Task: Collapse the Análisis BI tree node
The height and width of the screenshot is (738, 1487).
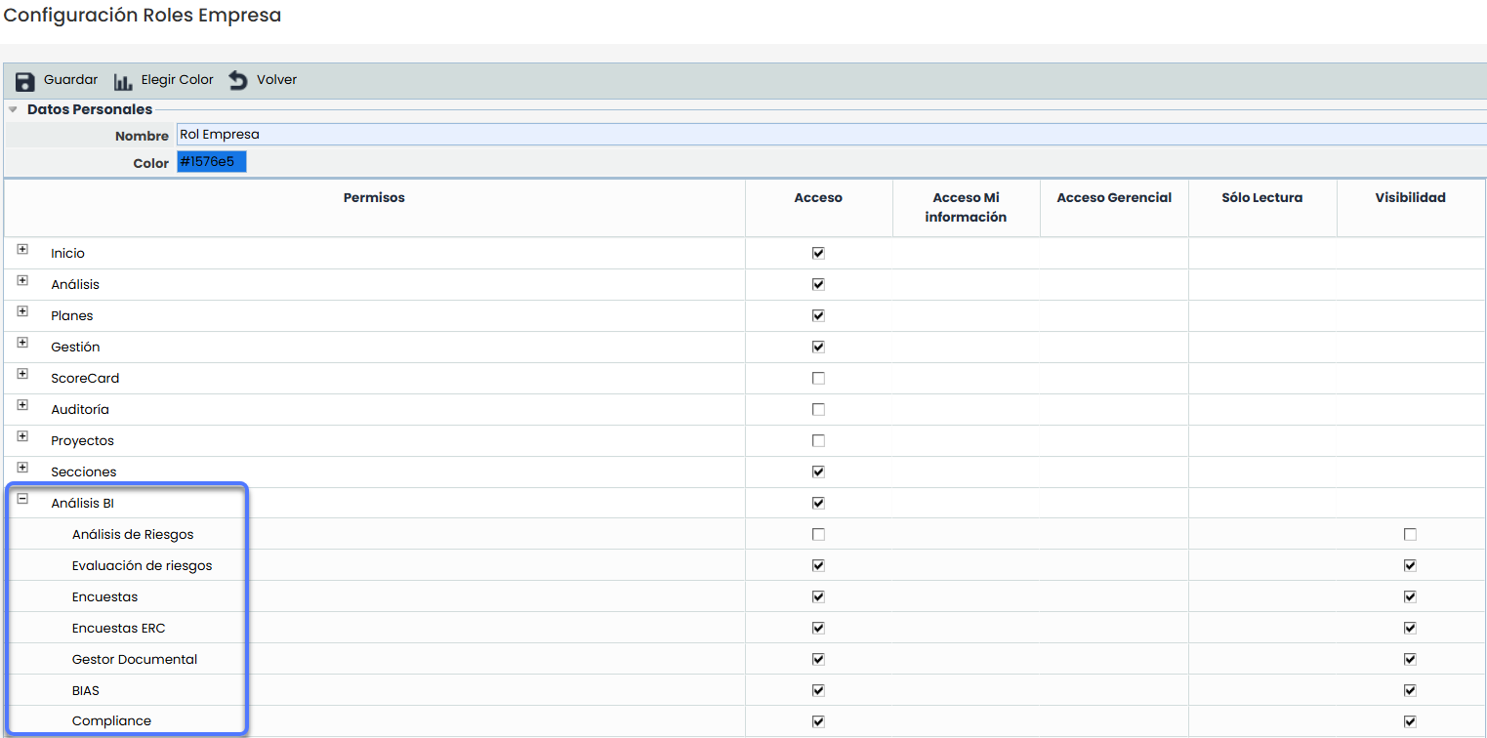Action: click(x=22, y=499)
